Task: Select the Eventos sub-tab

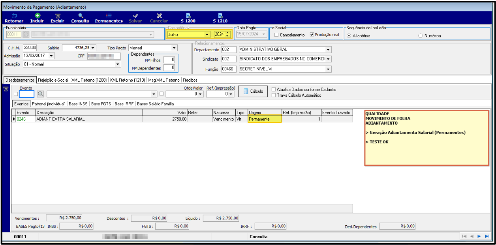Action: click(x=21, y=104)
